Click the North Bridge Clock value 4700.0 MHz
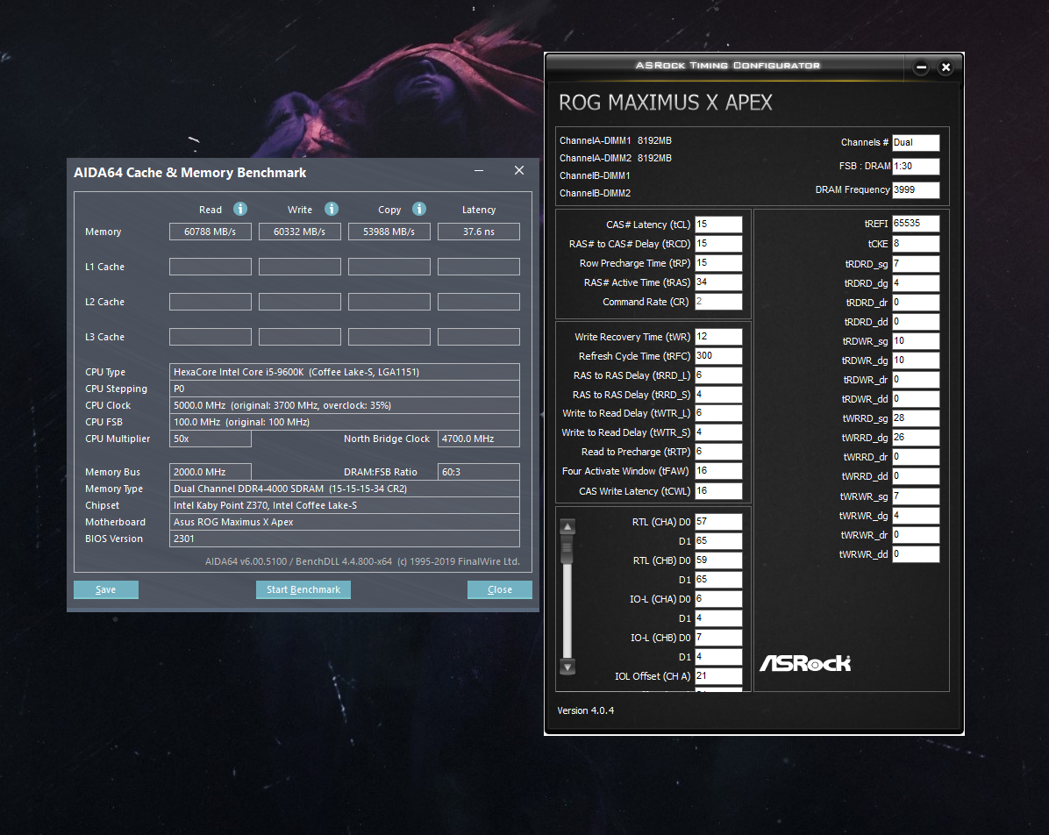 478,439
